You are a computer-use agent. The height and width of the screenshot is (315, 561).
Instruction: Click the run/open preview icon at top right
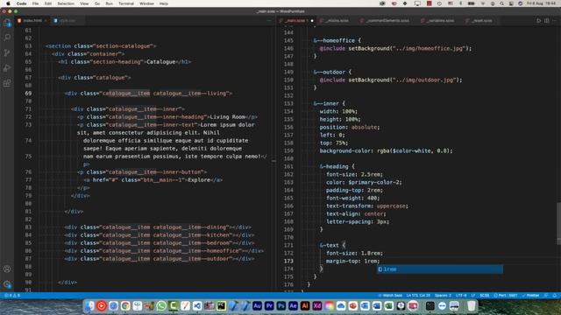click(x=538, y=21)
